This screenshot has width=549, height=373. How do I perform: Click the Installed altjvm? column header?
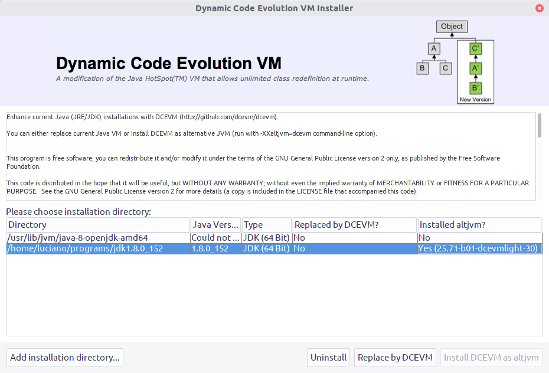point(479,225)
